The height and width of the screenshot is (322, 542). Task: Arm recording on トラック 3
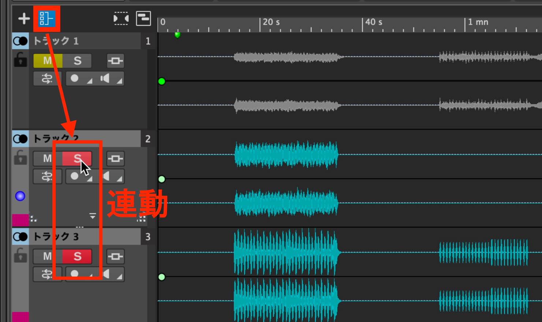75,274
